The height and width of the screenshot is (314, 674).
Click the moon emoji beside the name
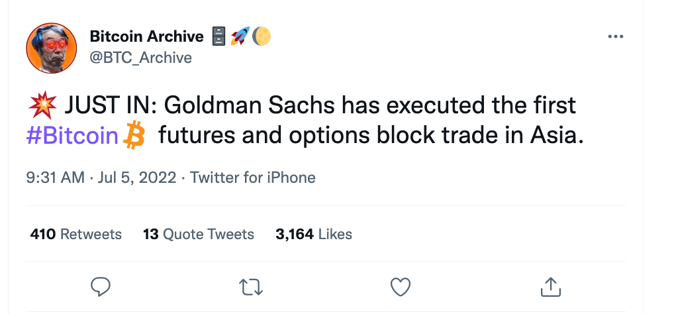point(262,37)
